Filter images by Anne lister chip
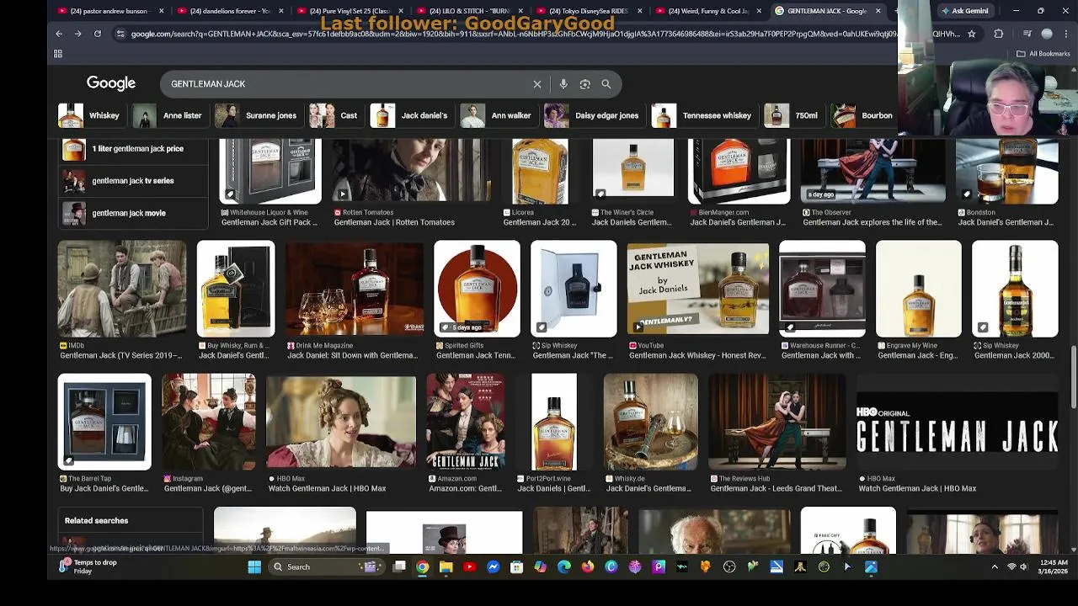 click(168, 115)
